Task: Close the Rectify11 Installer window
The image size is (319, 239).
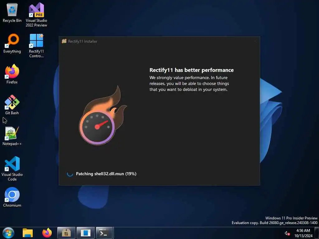Action: click(255, 41)
